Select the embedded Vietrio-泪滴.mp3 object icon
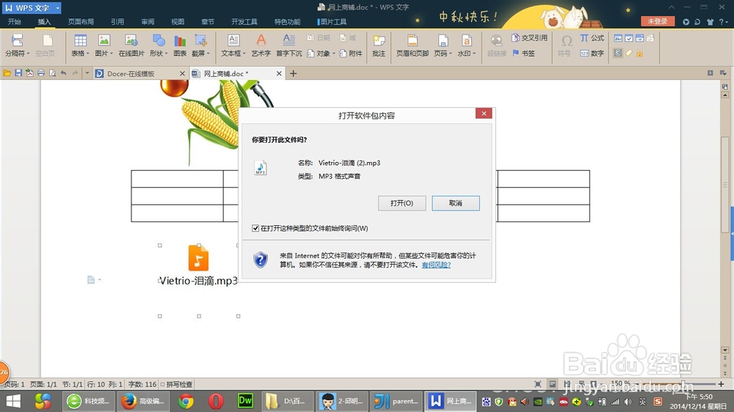The height and width of the screenshot is (412, 734). pyautogui.click(x=198, y=257)
